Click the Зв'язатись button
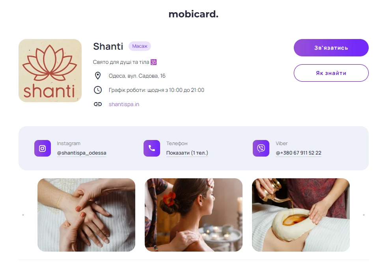The width and height of the screenshot is (390, 267). pyautogui.click(x=331, y=48)
